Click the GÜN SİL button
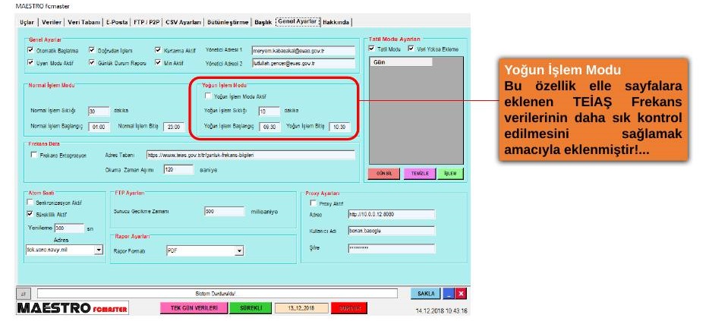The image size is (709, 321). [384, 174]
